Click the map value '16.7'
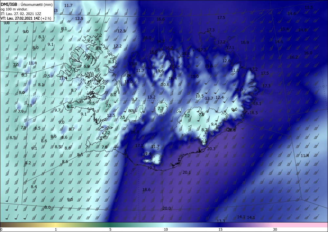The image size is (328, 232). [169, 48]
